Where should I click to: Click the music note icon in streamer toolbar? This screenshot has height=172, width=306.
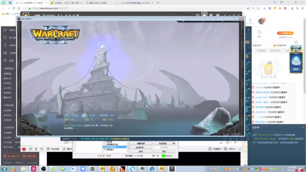coord(64,149)
